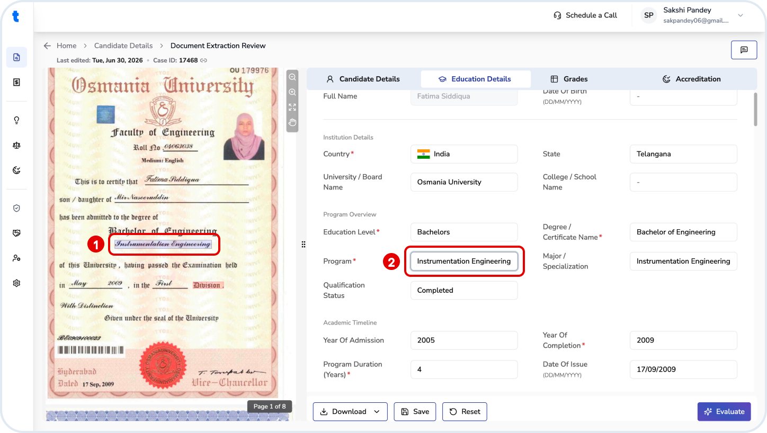Edit the Year Of Completion field

(683, 340)
